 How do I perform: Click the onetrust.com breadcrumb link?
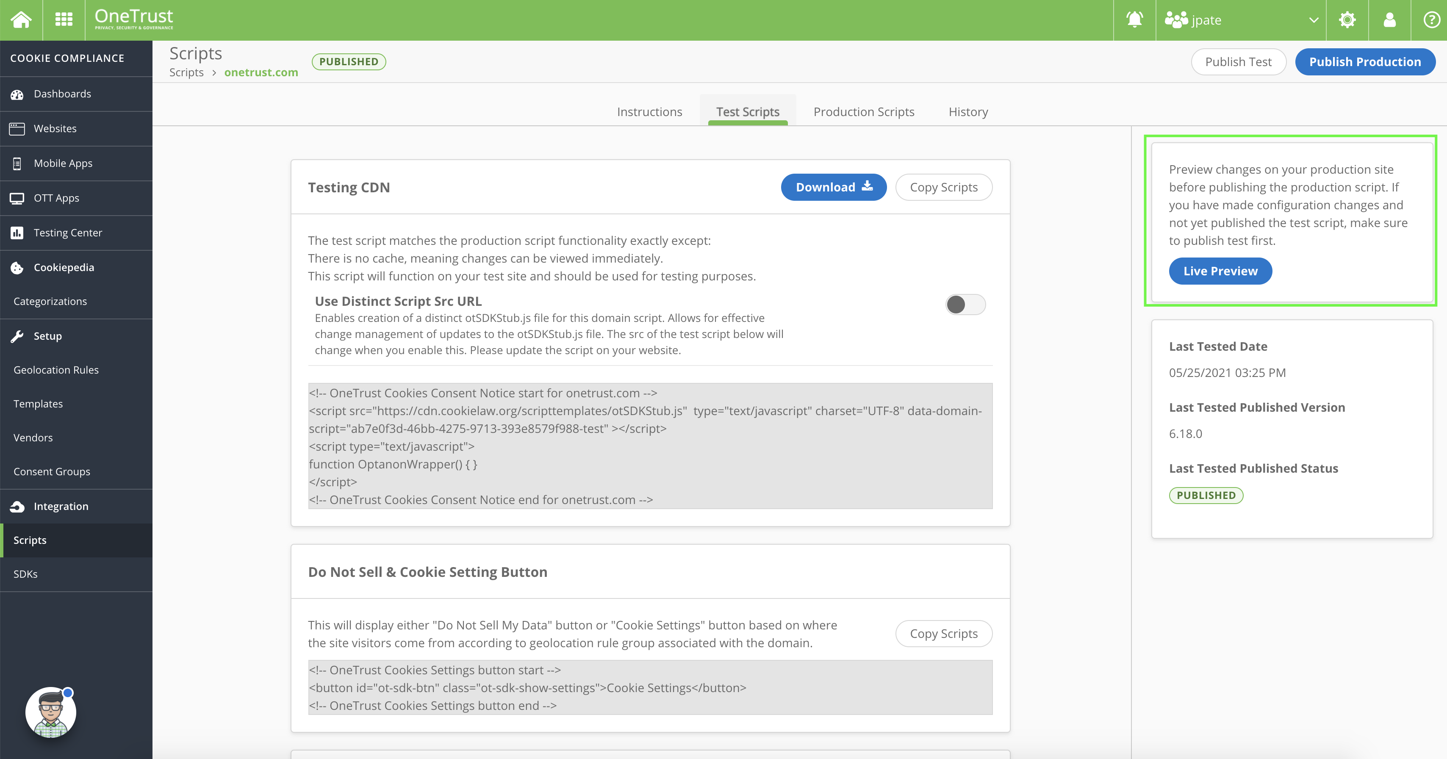tap(261, 72)
